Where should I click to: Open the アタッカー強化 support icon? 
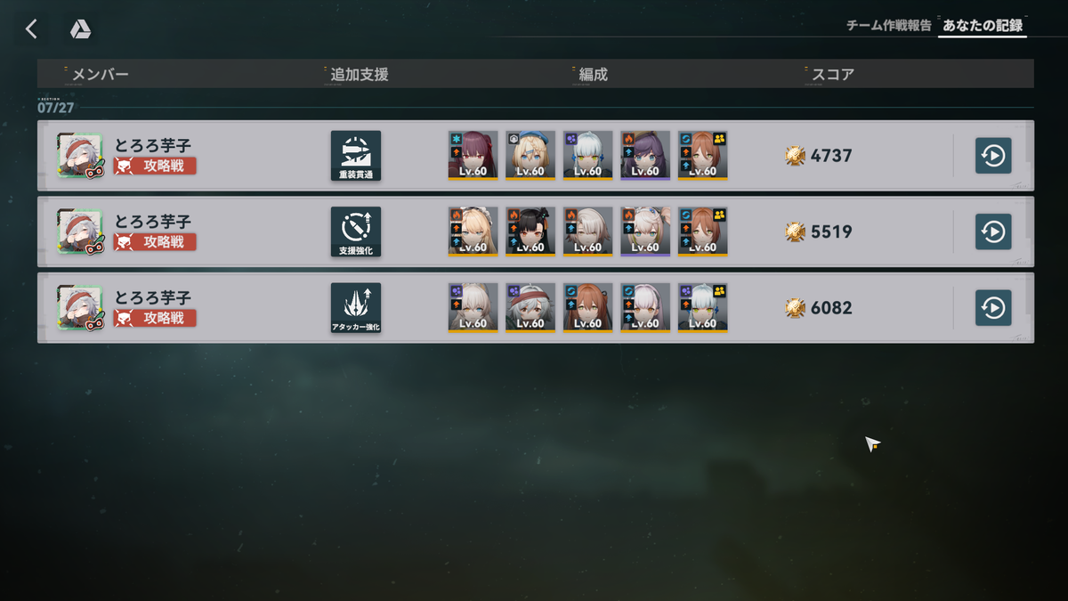[x=356, y=308]
